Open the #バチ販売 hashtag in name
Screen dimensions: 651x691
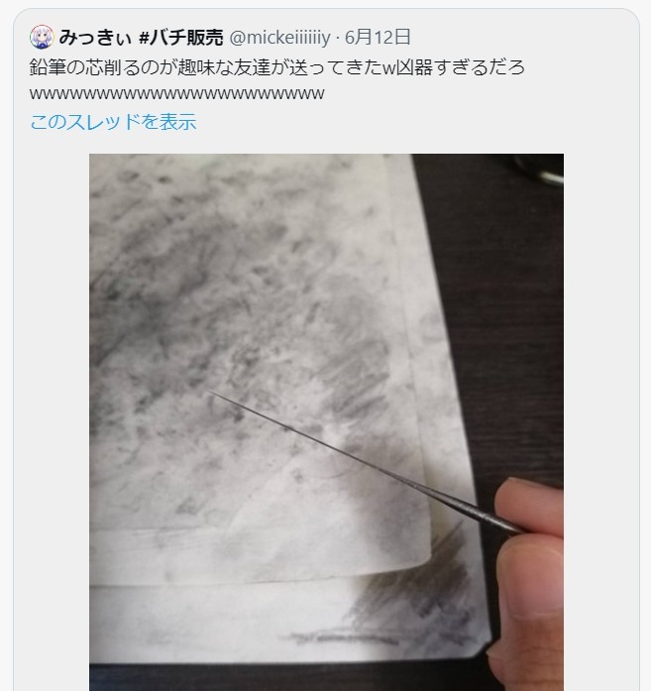coord(180,37)
